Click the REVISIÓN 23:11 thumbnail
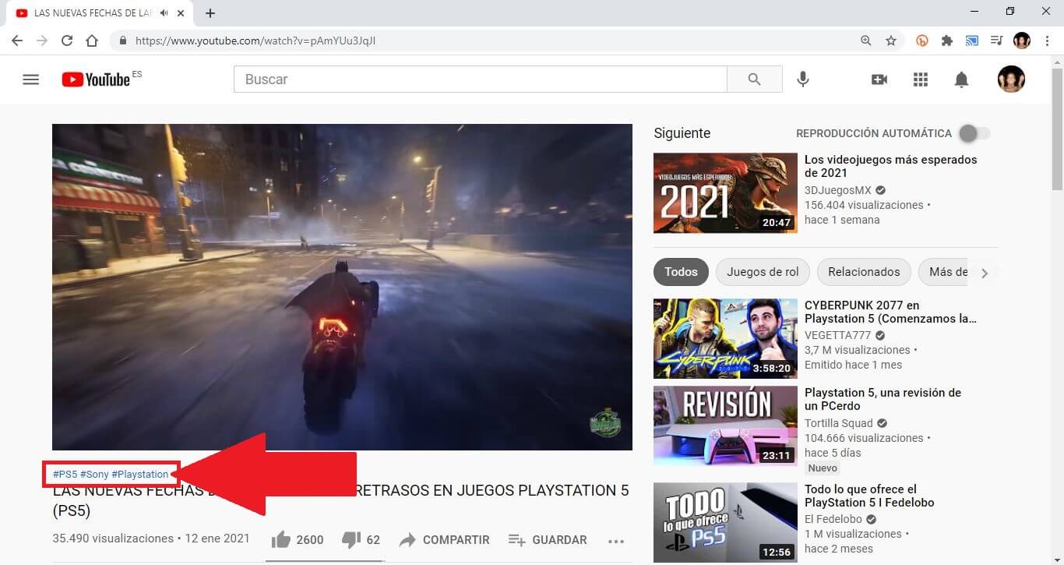The width and height of the screenshot is (1064, 565). click(725, 426)
